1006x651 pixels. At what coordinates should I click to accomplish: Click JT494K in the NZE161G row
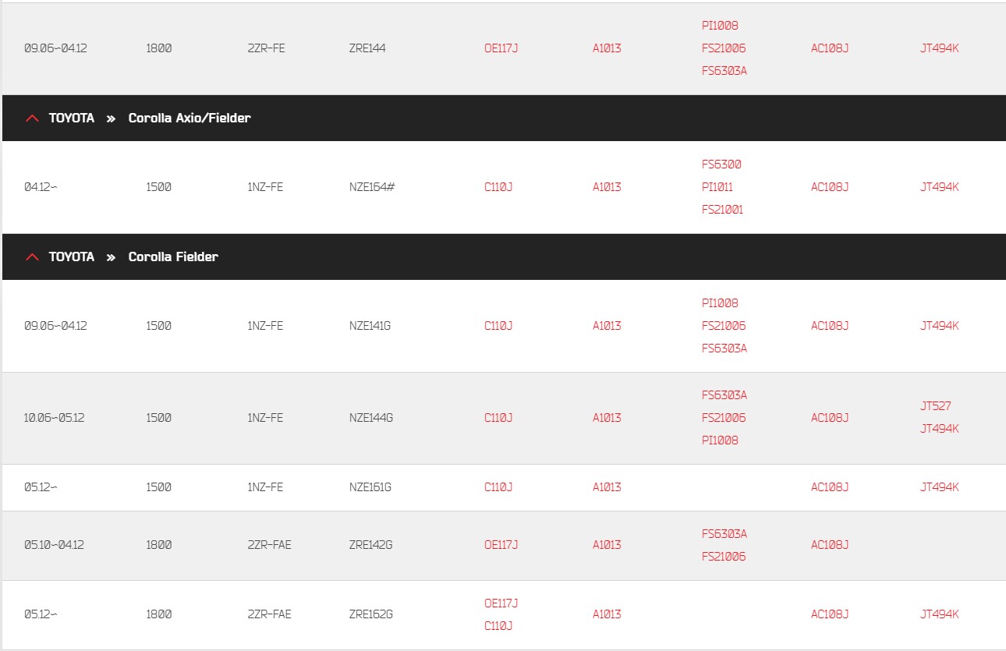[x=939, y=487]
